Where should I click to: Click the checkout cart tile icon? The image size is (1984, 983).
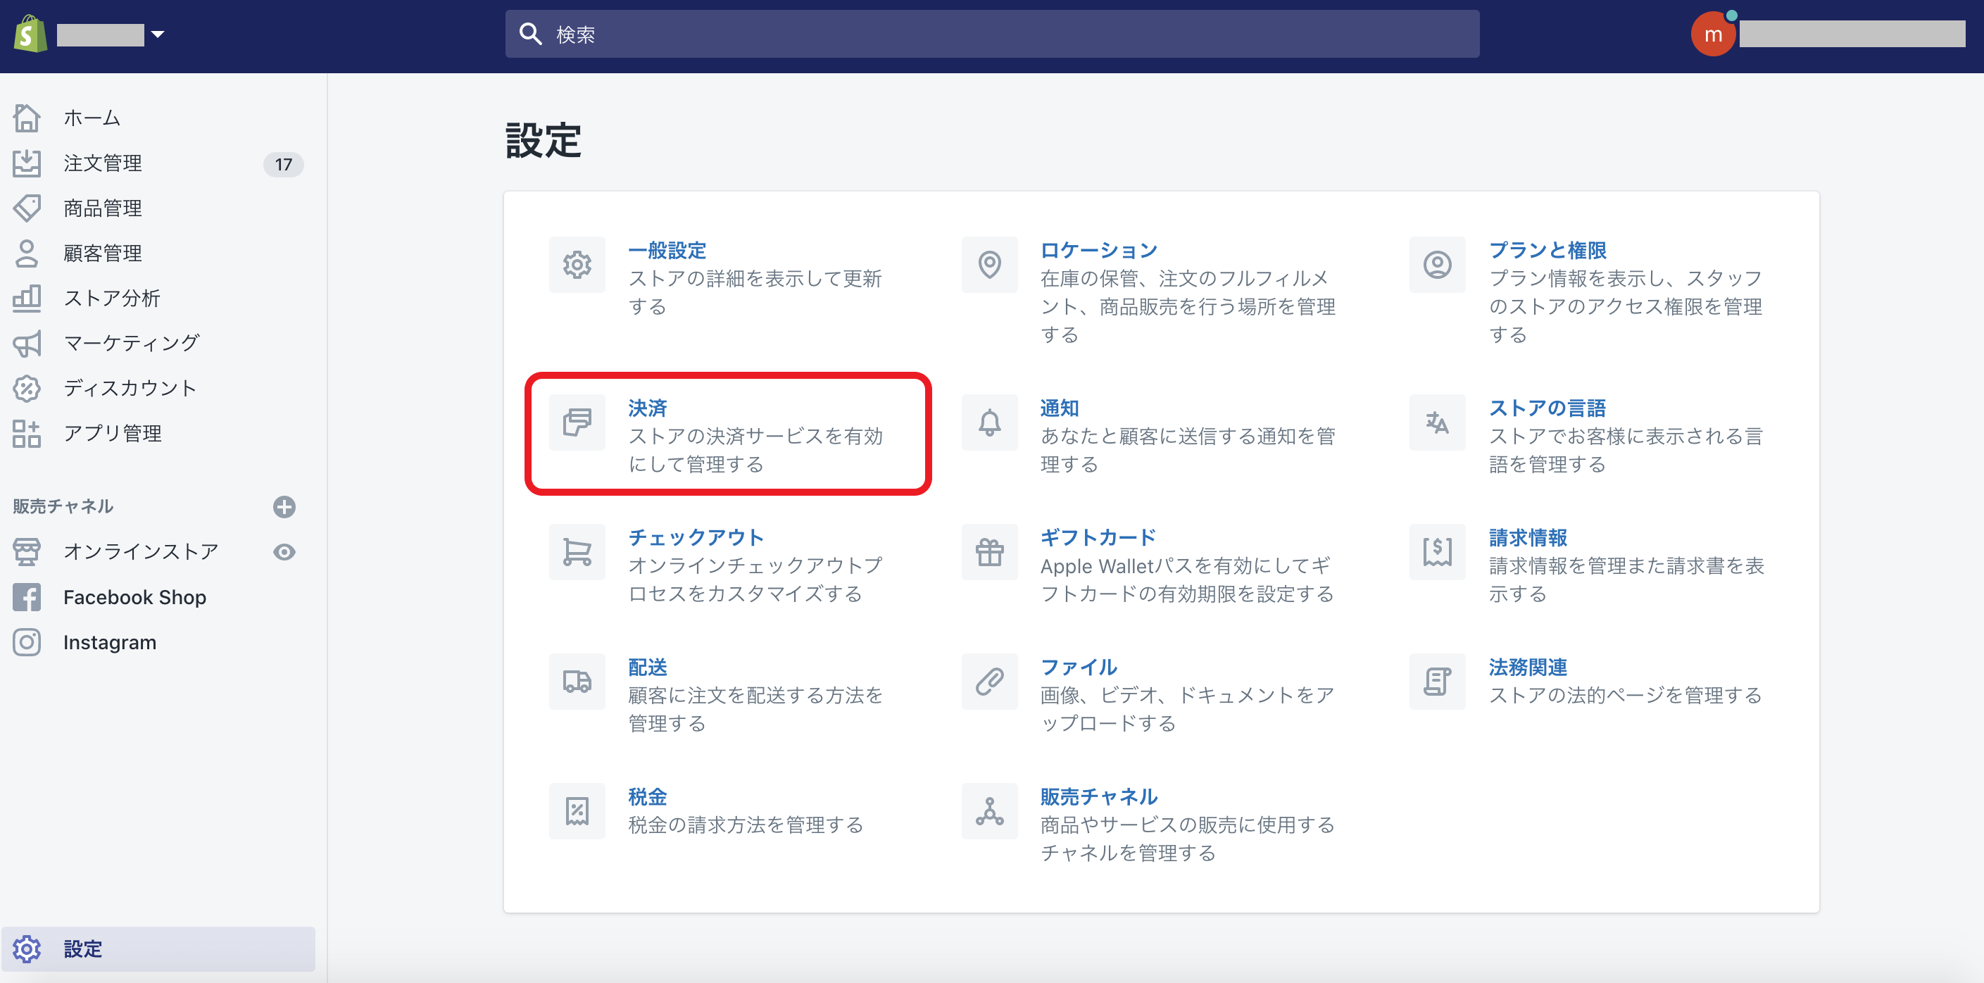click(577, 551)
